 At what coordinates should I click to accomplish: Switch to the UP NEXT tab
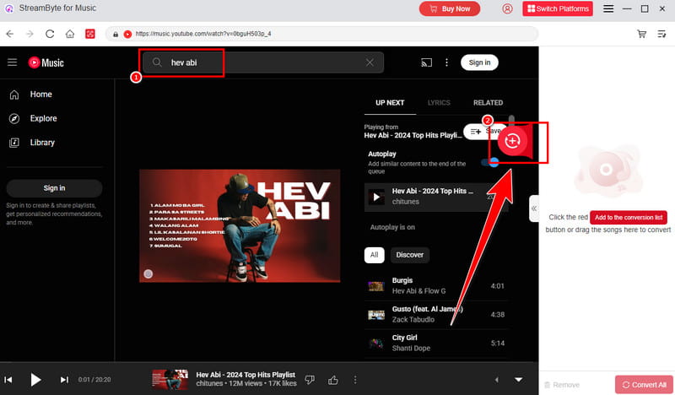pyautogui.click(x=390, y=103)
